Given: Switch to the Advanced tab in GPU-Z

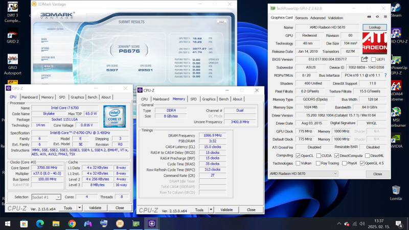Looking at the screenshot, I should point(317,18).
